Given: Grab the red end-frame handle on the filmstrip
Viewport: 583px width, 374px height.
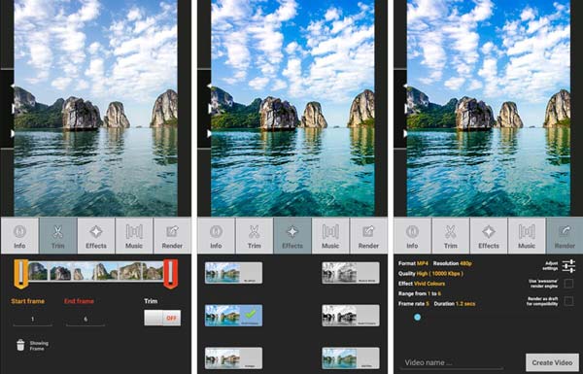Looking at the screenshot, I should click(x=170, y=274).
